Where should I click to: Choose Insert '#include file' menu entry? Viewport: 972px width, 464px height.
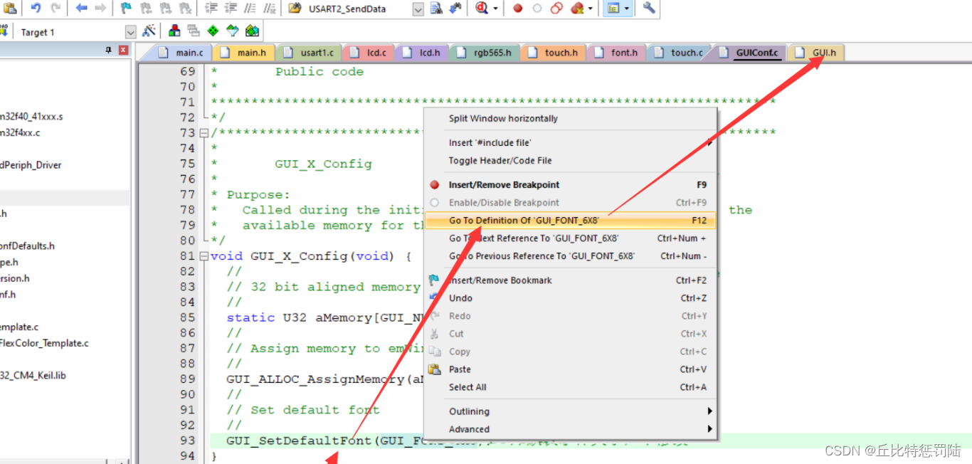[x=571, y=143]
